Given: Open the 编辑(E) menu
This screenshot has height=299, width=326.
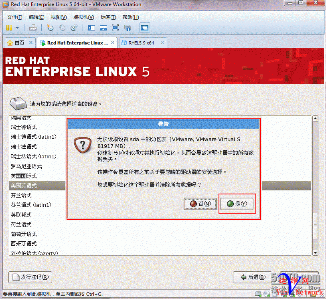Looking at the screenshot, I should (x=36, y=17).
